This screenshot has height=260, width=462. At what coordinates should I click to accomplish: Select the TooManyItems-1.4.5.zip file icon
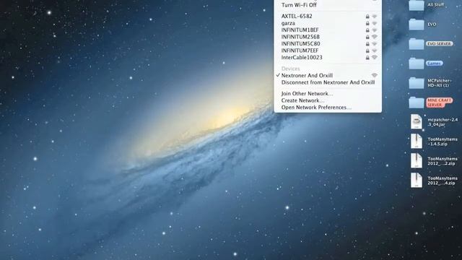[417, 142]
